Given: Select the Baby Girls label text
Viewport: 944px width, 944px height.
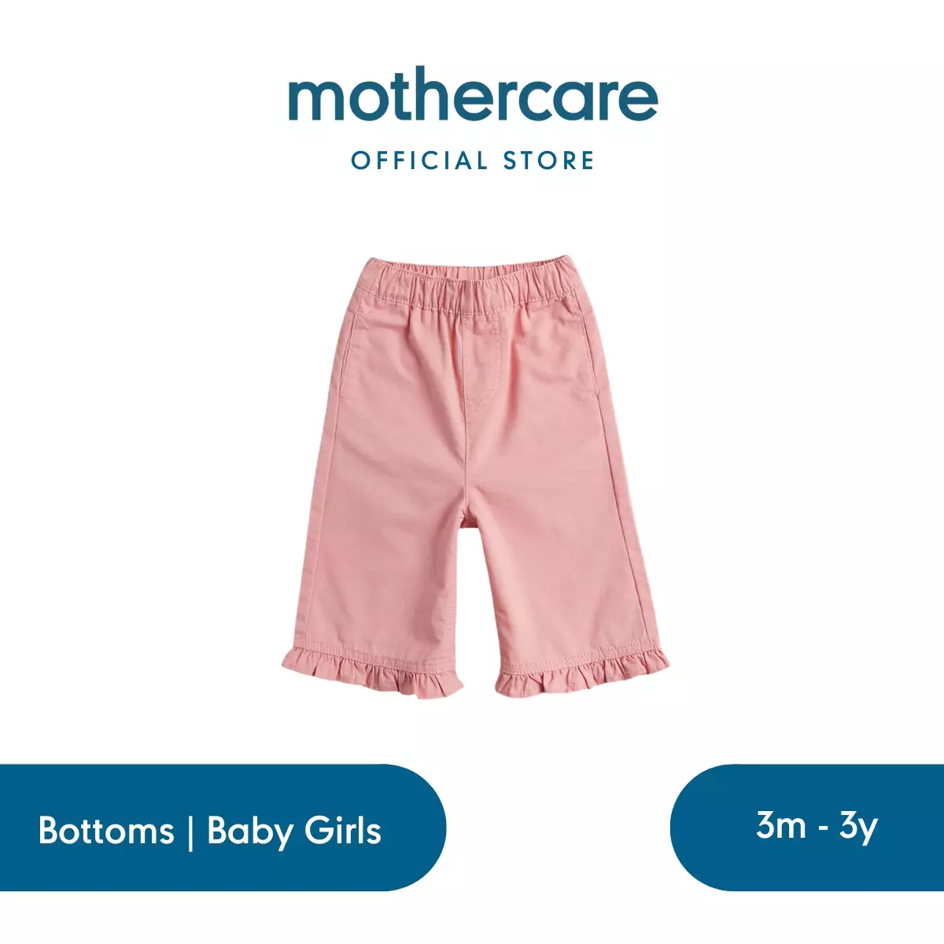Looking at the screenshot, I should pos(294,830).
